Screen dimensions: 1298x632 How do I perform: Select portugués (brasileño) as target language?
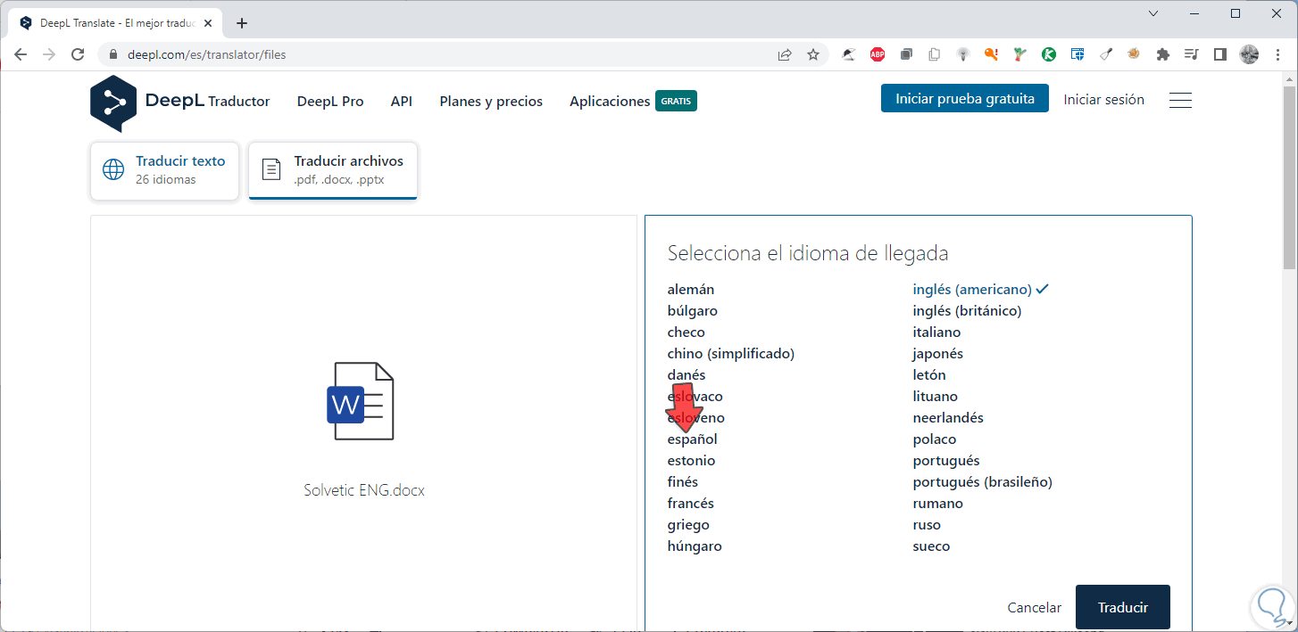point(982,481)
